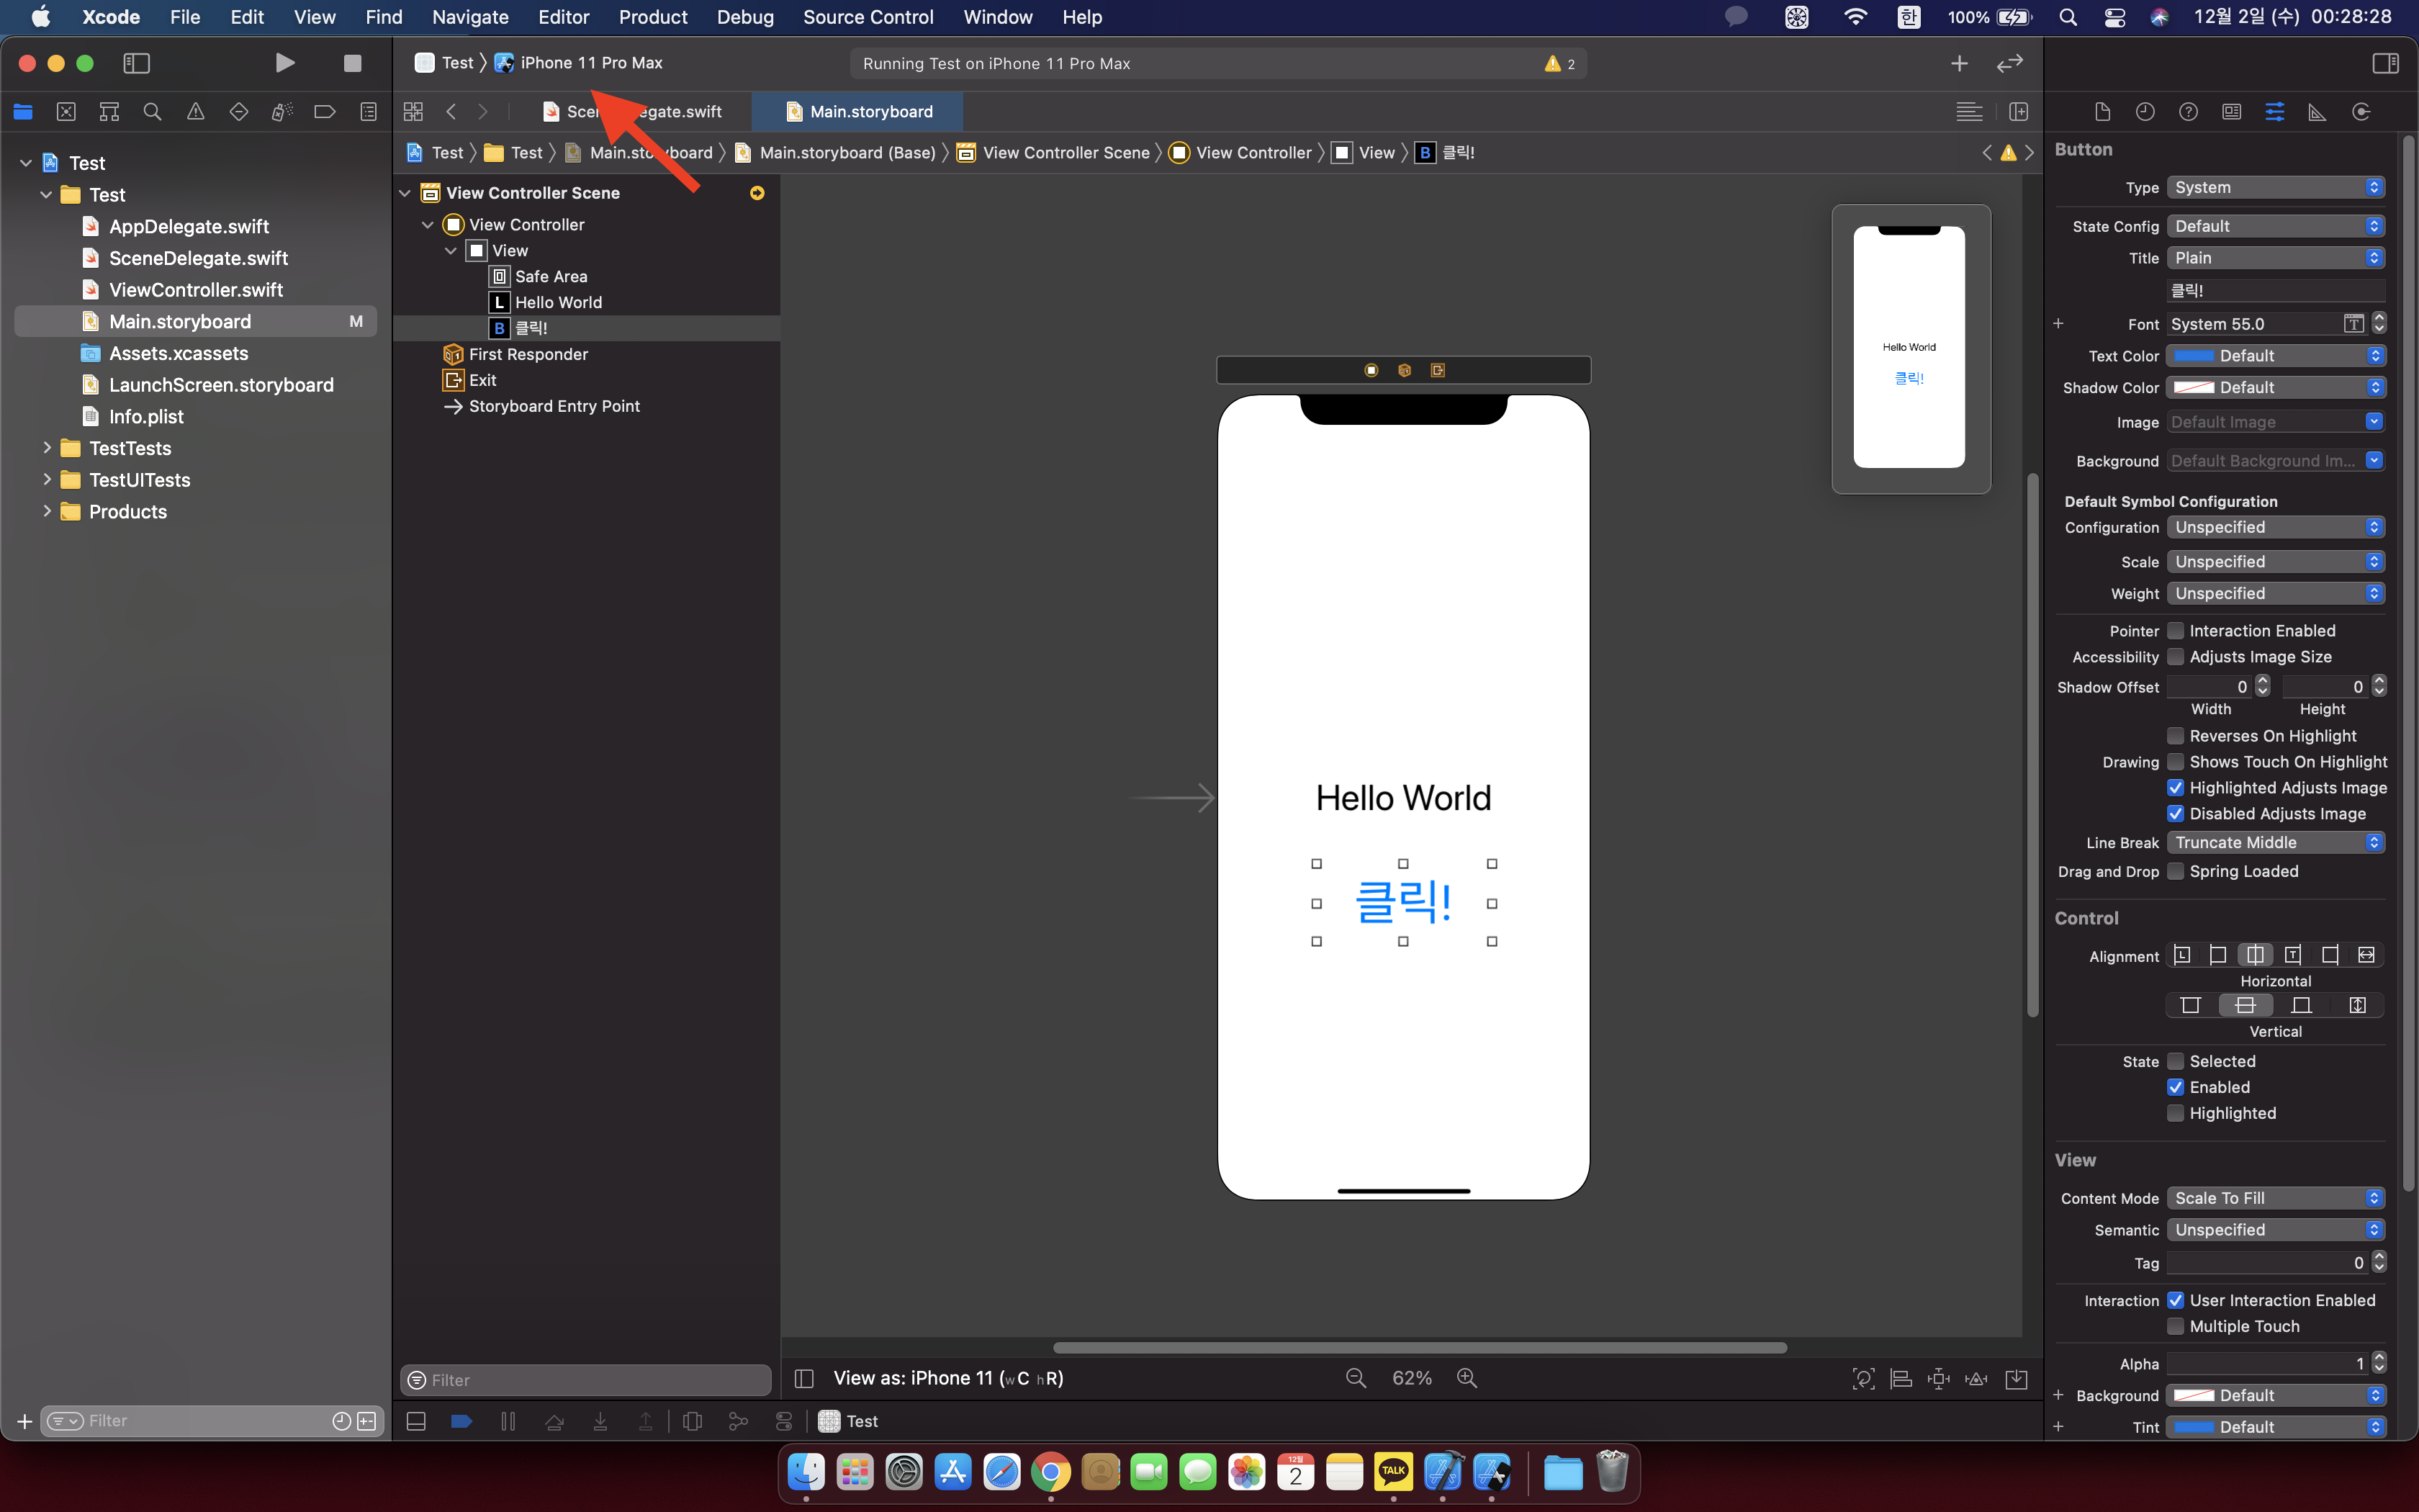Expand the Products folder
Viewport: 2419px width, 1512px height.
(46, 511)
